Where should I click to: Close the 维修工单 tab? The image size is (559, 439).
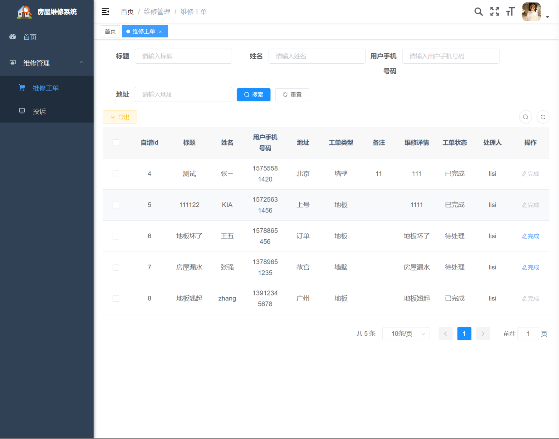click(x=160, y=32)
